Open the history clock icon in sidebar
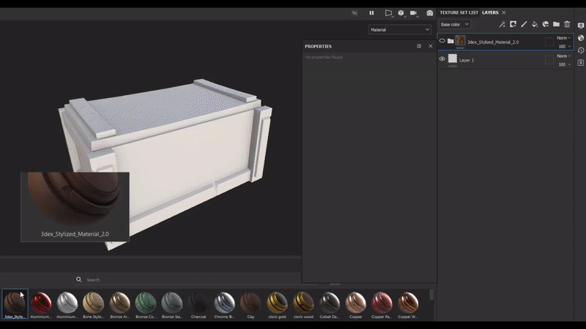586x329 pixels. pyautogui.click(x=581, y=50)
